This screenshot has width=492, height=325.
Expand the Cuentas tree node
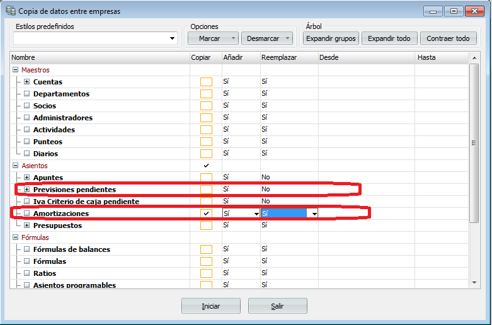(27, 82)
